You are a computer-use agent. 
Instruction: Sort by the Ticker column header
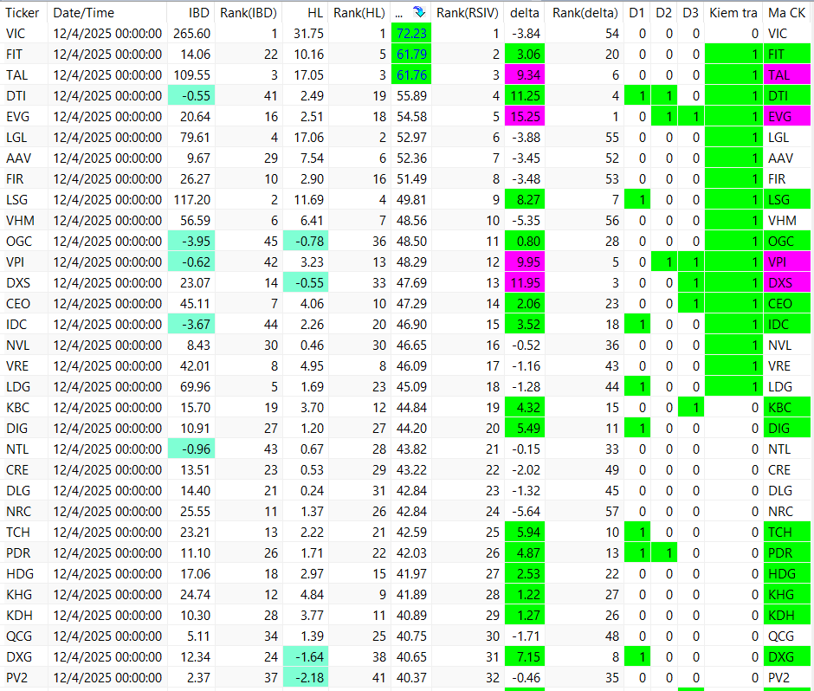pos(24,12)
